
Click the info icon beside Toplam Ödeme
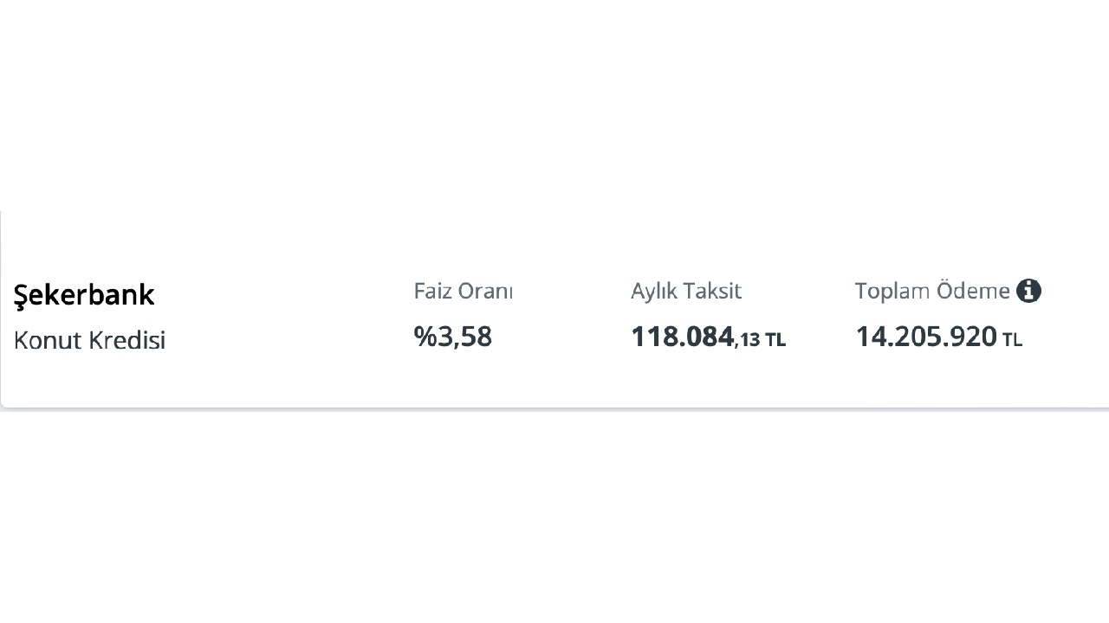click(x=1028, y=291)
